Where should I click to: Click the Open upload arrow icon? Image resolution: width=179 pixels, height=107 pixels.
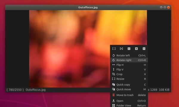(113, 101)
